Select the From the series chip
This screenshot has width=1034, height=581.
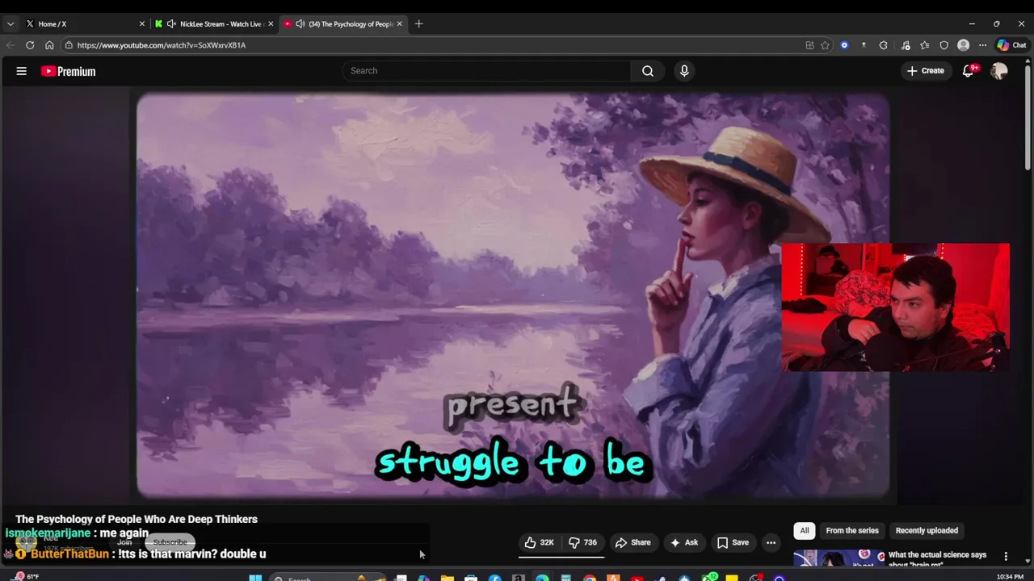pyautogui.click(x=852, y=530)
